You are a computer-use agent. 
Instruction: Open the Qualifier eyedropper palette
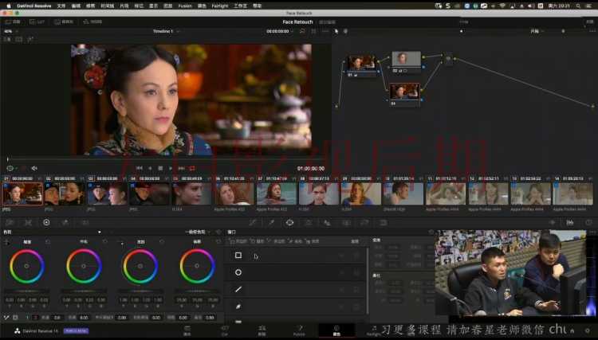(x=271, y=222)
